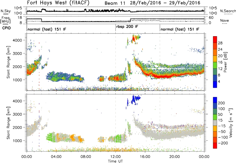
Task: Click the '60' Nave axis tick
Action: [x=211, y=18]
